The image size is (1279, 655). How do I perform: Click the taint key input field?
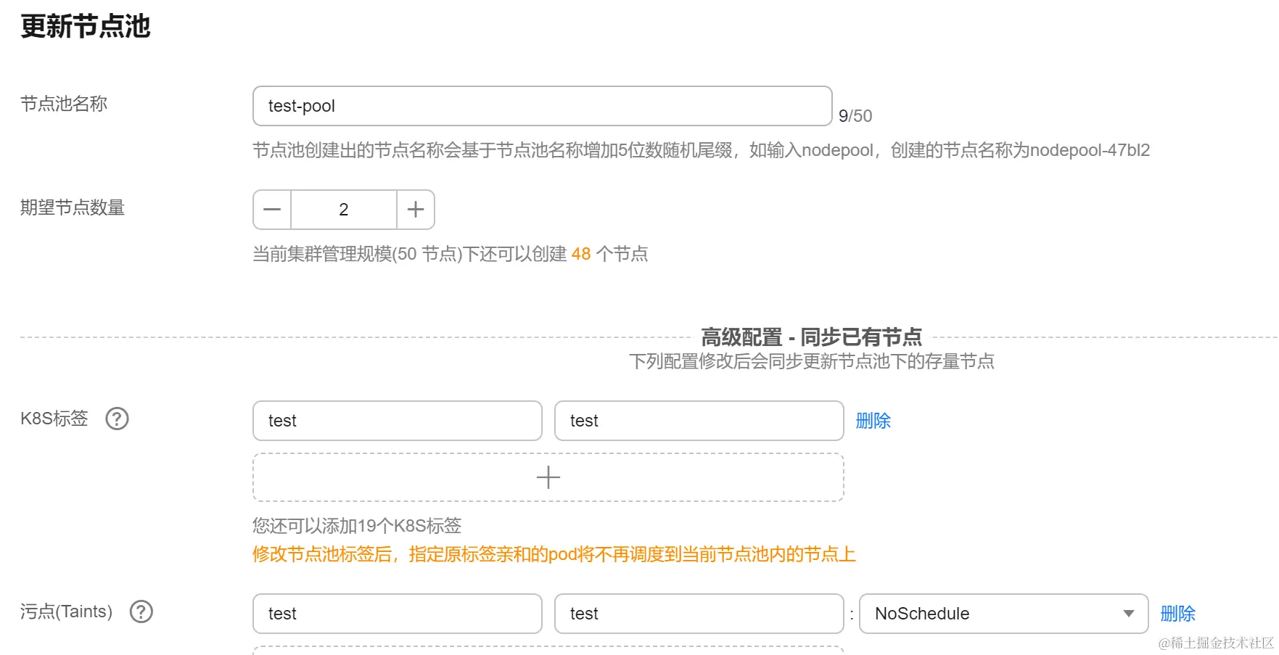click(398, 614)
